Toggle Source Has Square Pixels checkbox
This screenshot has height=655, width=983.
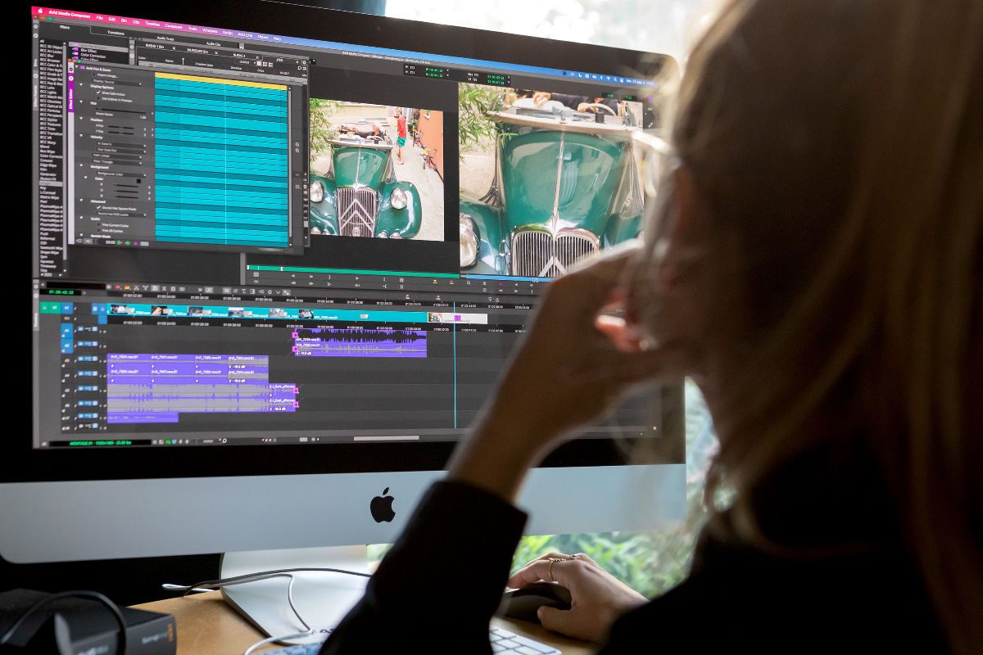98,207
